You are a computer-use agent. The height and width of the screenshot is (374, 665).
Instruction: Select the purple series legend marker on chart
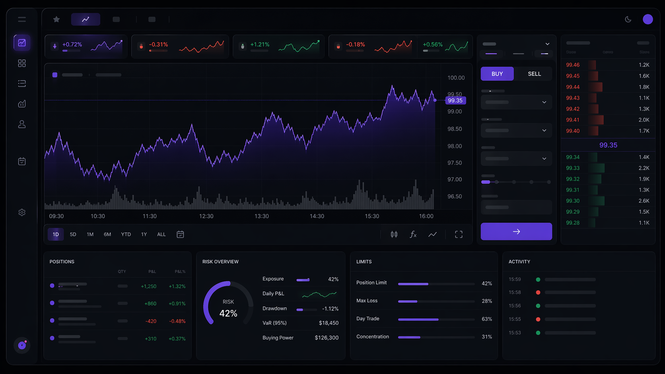coord(55,75)
